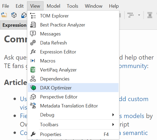Click the Expression Editor fx icon

pos(33,52)
